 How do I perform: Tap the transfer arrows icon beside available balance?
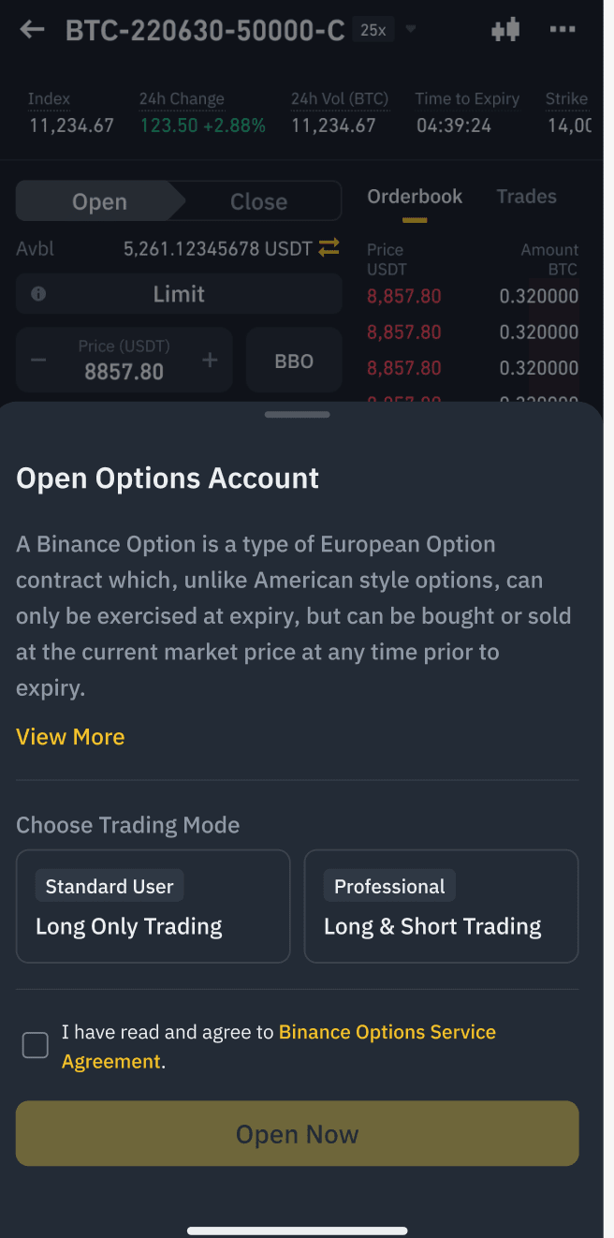click(329, 248)
